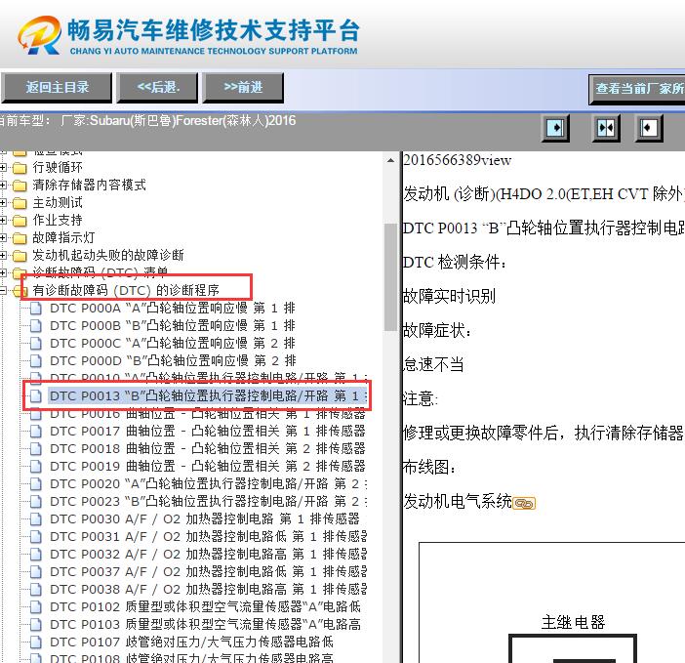Click the tree panel vertical scrollbar thumb

pos(390,276)
